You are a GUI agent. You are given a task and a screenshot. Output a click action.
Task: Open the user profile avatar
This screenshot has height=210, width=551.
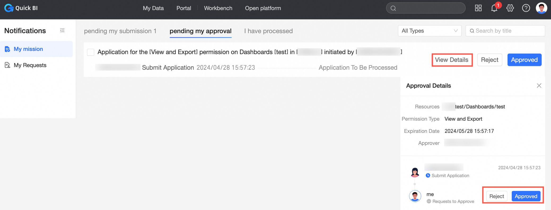(x=541, y=8)
